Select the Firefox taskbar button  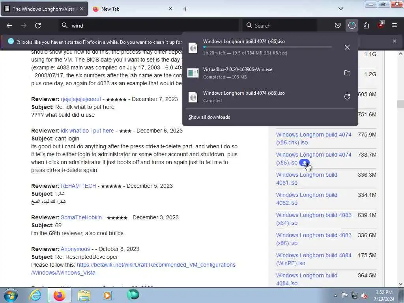tap(59, 295)
